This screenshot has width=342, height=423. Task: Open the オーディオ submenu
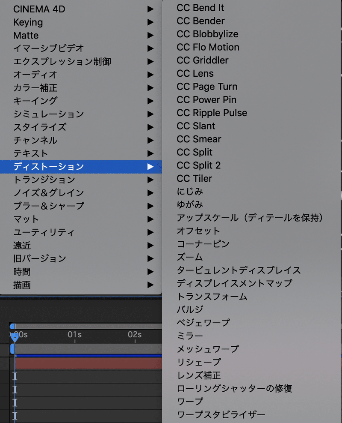[81, 75]
